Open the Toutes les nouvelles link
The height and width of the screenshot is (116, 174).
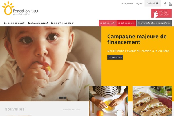pos(71,110)
